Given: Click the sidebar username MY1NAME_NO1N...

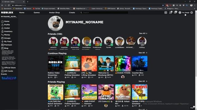Looking at the screenshot, I should click(9, 16).
